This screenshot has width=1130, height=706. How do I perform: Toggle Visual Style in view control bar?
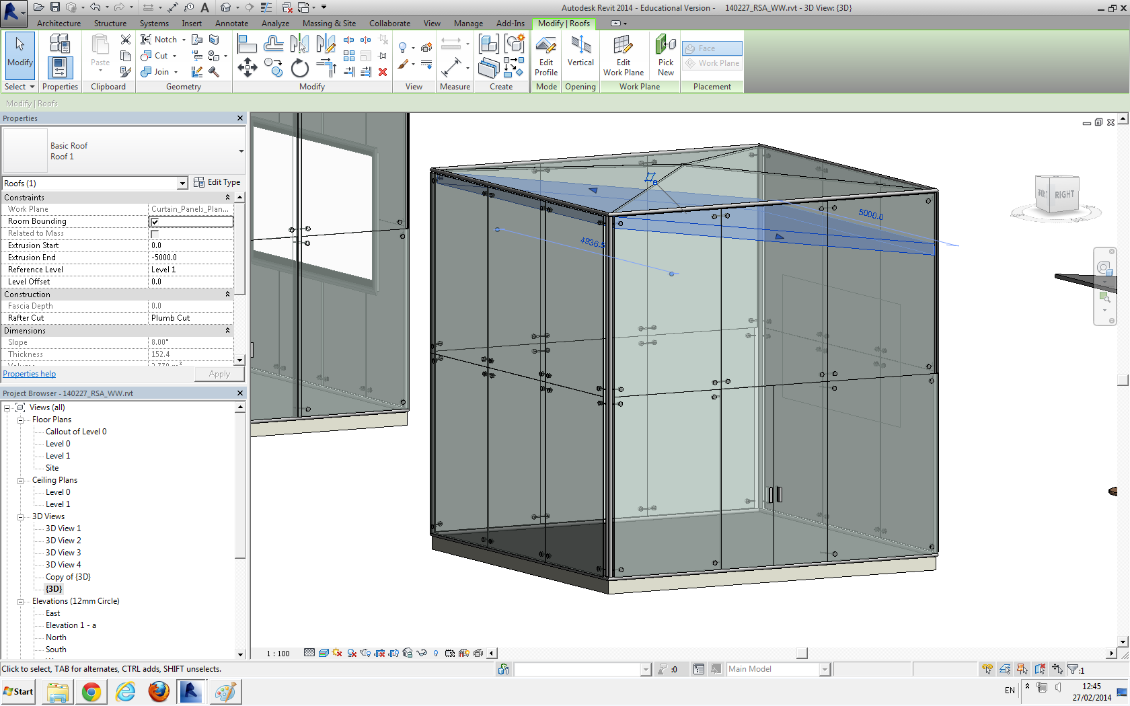tap(324, 653)
